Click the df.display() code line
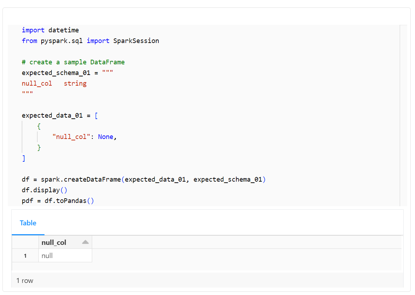Screen dimensions: 415x295 (44, 190)
